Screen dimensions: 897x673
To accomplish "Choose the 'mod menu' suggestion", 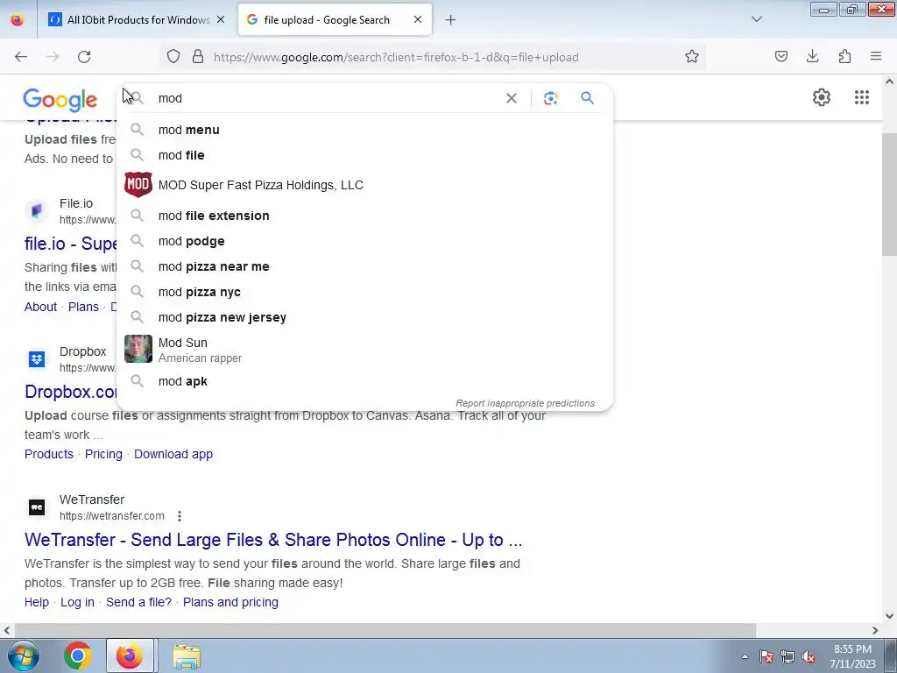I will pyautogui.click(x=364, y=130).
